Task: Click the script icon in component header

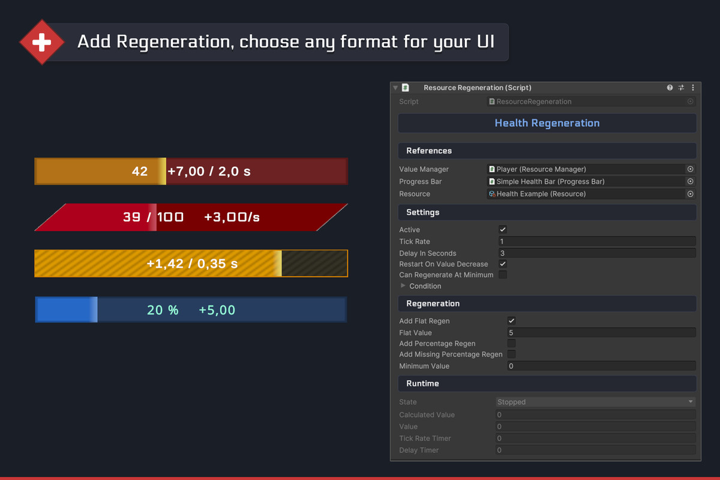Action: point(406,88)
